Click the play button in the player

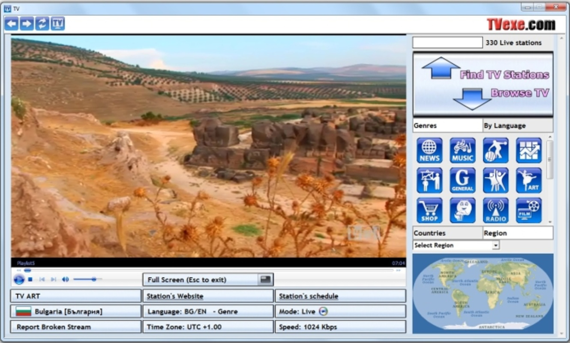19,280
